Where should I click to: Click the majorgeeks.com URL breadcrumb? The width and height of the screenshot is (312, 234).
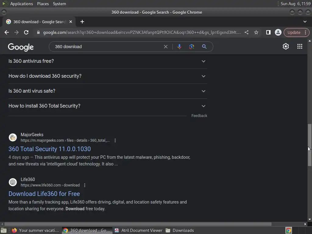click(65, 140)
